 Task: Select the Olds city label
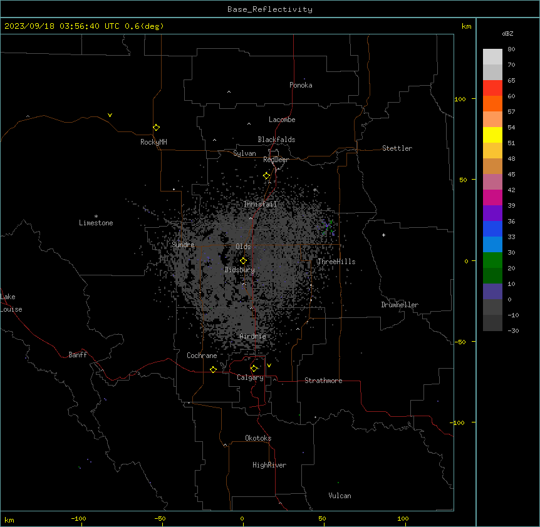[243, 247]
